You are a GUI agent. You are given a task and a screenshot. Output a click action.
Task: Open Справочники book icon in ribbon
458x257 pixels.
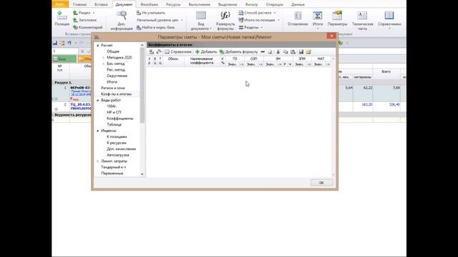389,16
